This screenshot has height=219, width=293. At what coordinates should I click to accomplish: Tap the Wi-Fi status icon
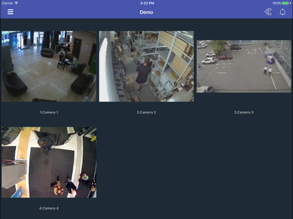click(16, 3)
